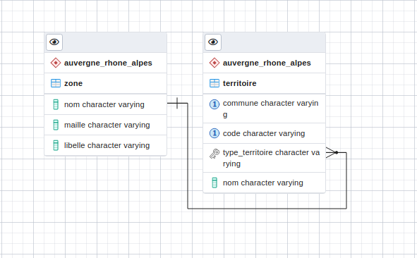
Task: Select the territoire table name
Action: tap(240, 83)
